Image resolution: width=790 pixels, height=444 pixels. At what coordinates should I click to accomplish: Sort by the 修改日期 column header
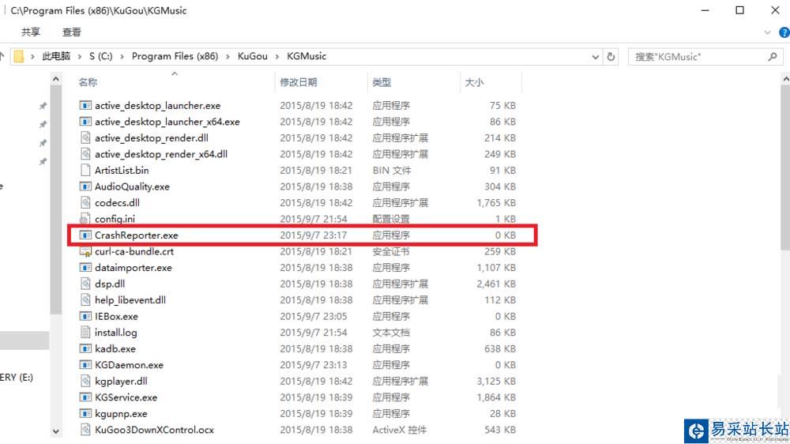tap(299, 82)
